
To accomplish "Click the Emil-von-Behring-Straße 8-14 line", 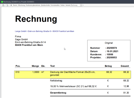I will [x=30, y=42].
